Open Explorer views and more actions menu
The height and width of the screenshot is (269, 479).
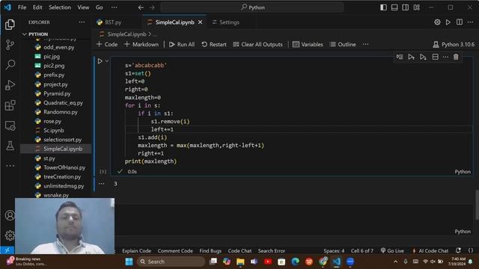[82, 22]
